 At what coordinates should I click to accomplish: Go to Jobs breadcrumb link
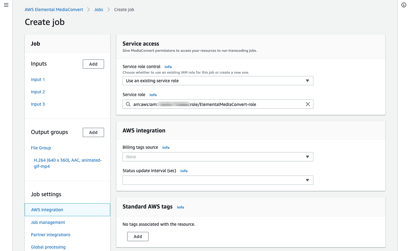[x=99, y=10]
